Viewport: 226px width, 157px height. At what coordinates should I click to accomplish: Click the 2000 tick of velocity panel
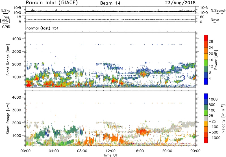coord(17,123)
